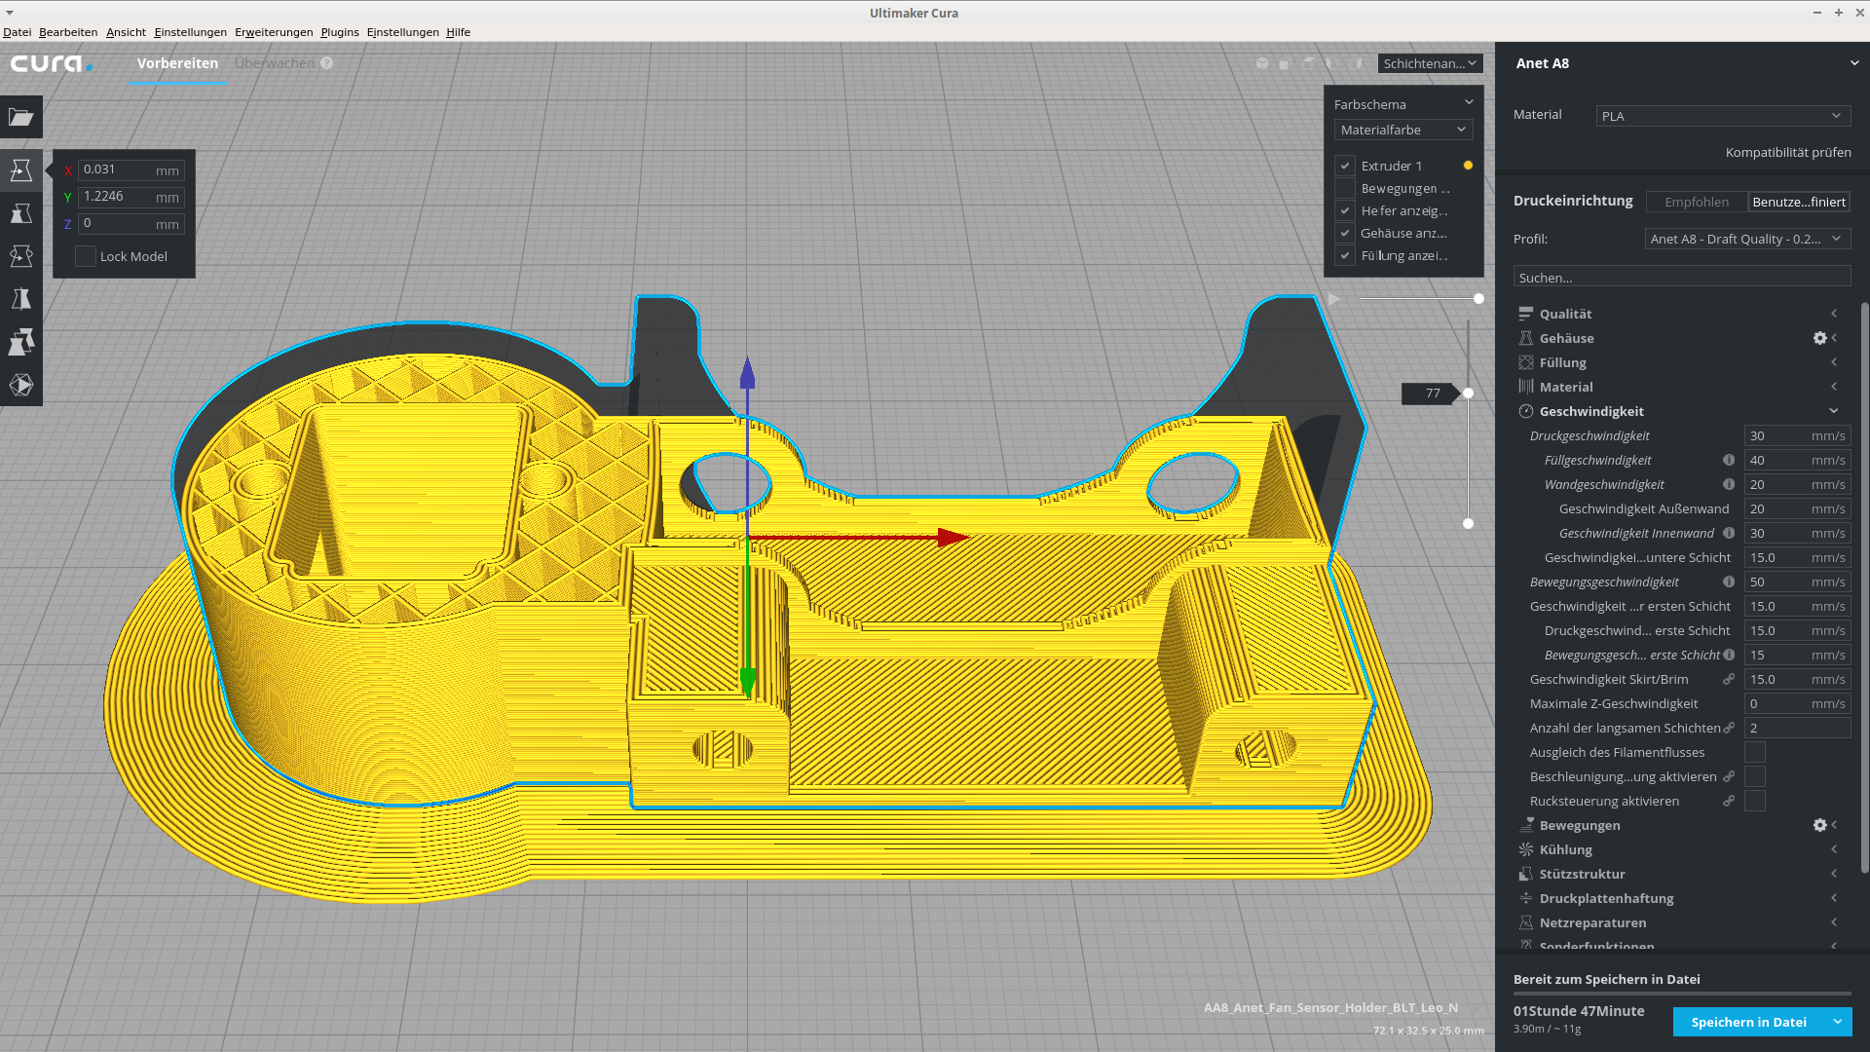
Task: Enable the Lock Model checkbox
Action: point(86,256)
